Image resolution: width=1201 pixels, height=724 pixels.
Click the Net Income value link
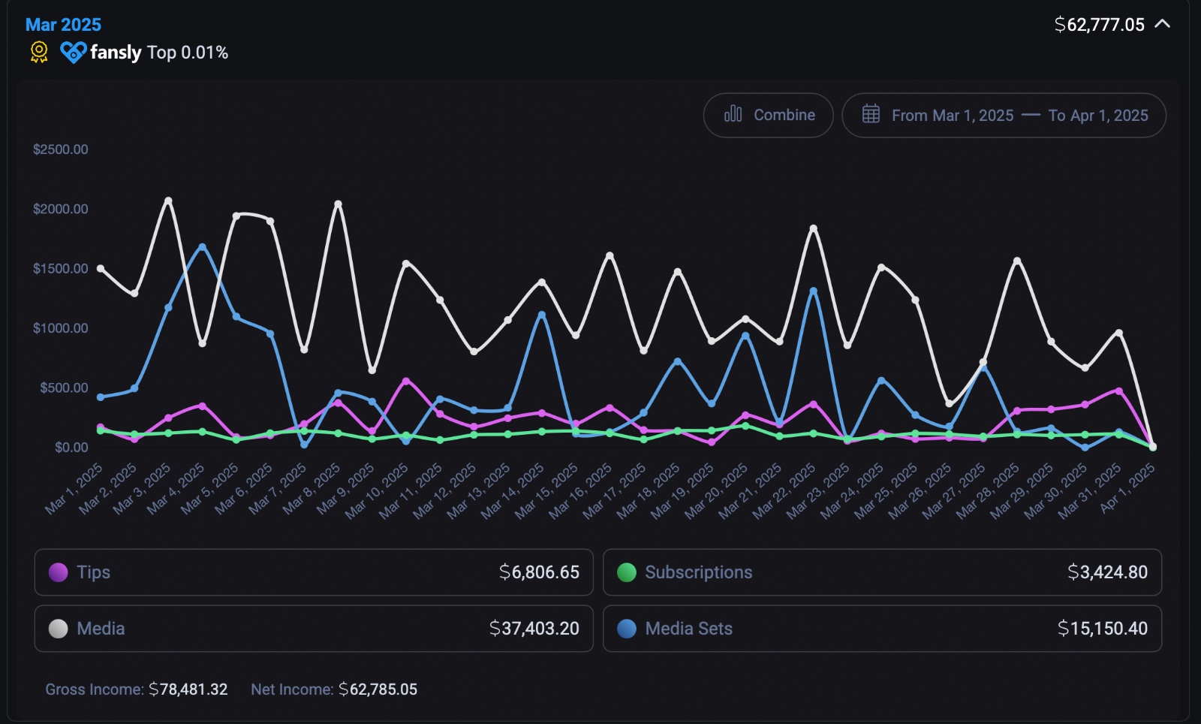pyautogui.click(x=378, y=689)
